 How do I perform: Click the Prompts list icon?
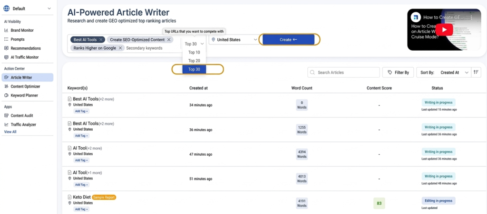pyautogui.click(x=6, y=39)
